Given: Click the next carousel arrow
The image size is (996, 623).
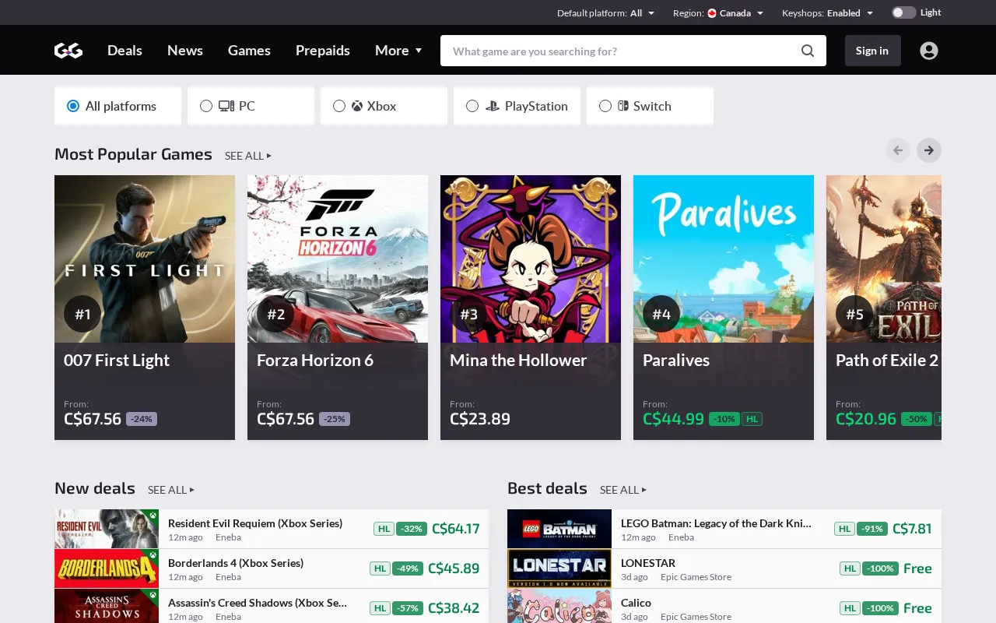Looking at the screenshot, I should (929, 150).
